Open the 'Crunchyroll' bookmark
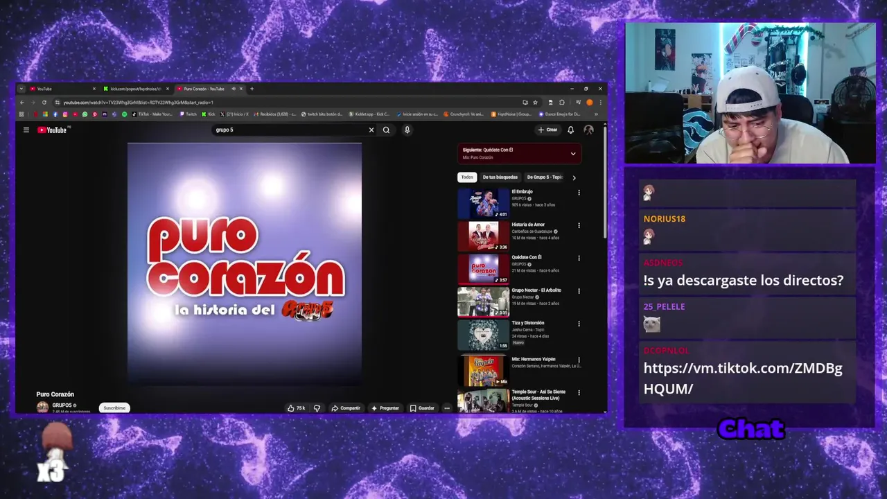 [x=464, y=114]
